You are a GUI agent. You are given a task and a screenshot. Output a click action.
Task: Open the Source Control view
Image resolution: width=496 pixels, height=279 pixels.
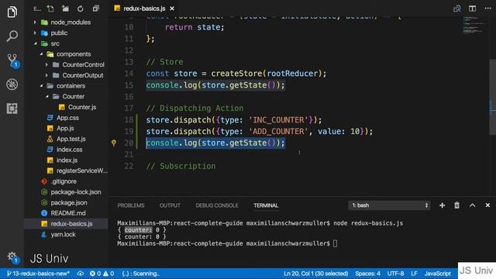pos(12,60)
